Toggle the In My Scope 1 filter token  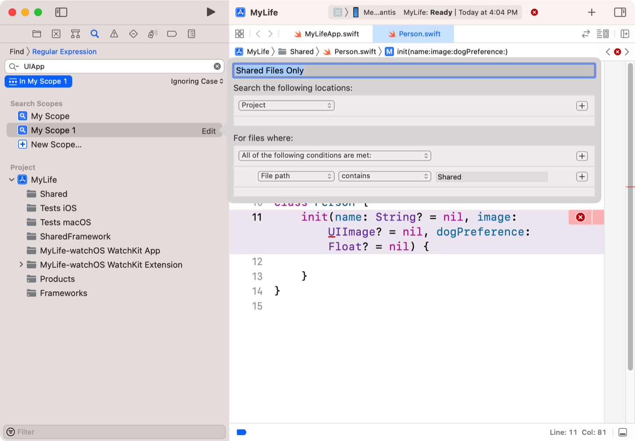(x=38, y=81)
